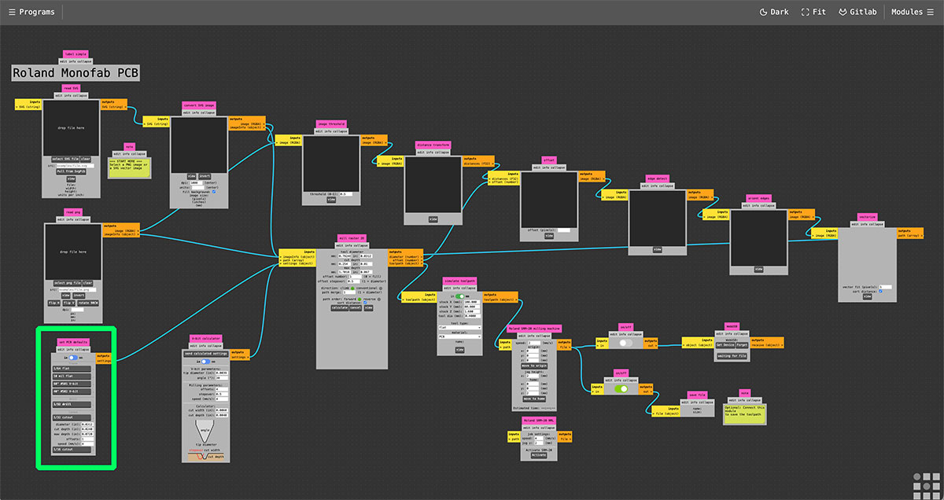Image resolution: width=944 pixels, height=500 pixels.
Task: Choose the 1/32 drill preset
Action: (x=72, y=404)
